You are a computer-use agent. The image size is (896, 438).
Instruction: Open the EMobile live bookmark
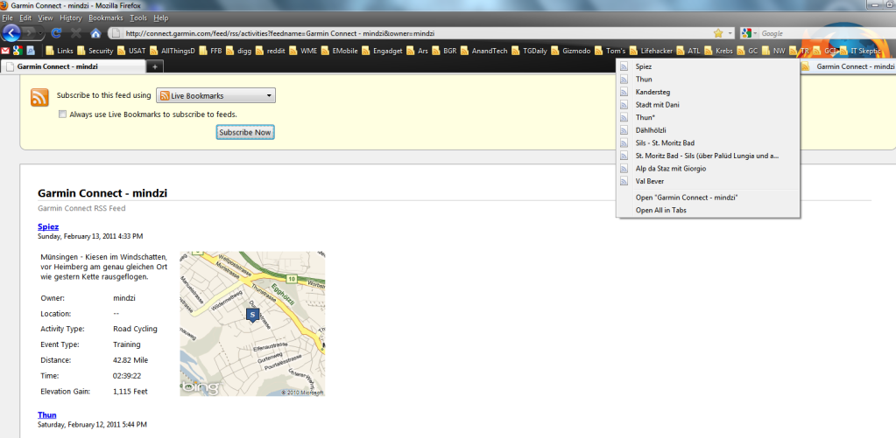tap(339, 51)
